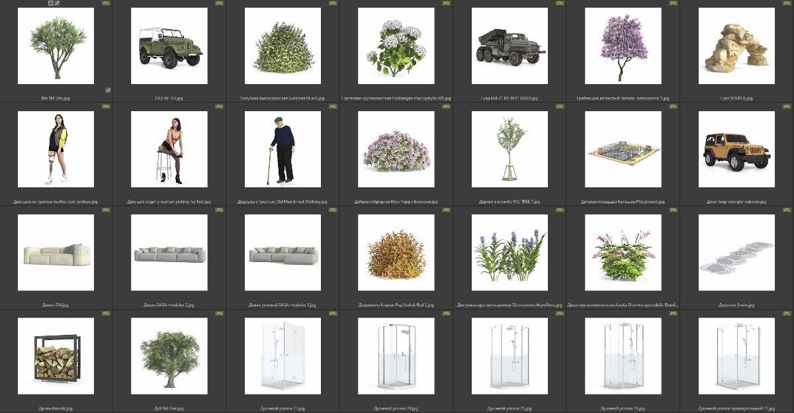Select the green GAZ-69 jeep thumbnail

pos(169,46)
